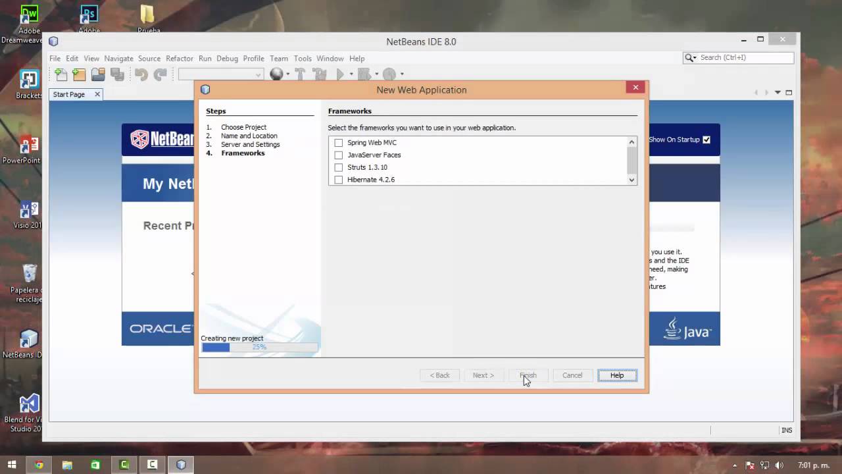The image size is (842, 474).
Task: Click the Help button in the wizard
Action: (x=617, y=375)
